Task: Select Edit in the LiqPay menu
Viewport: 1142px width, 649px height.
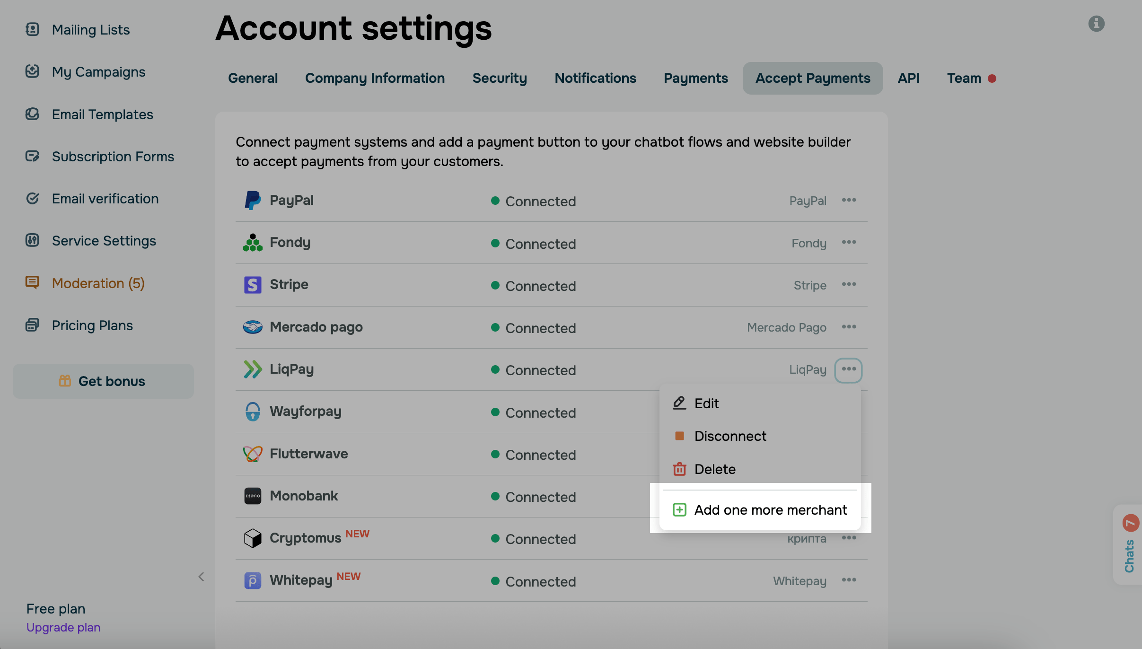Action: tap(706, 403)
